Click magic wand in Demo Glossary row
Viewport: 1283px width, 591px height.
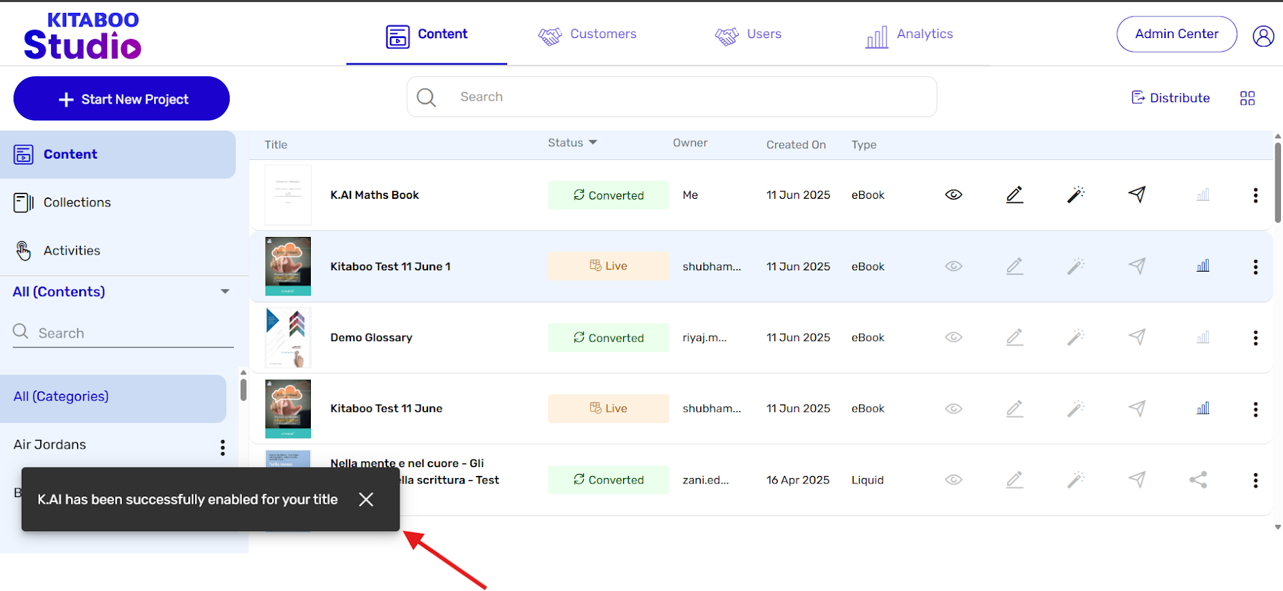(1076, 337)
